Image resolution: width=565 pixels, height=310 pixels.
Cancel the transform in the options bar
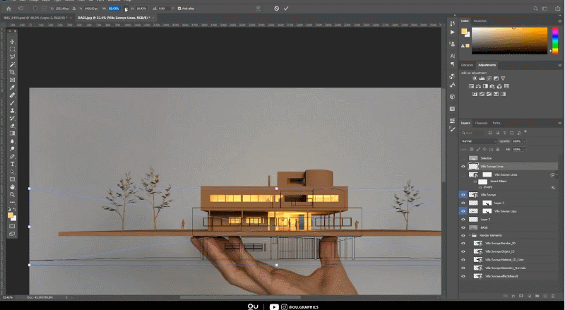click(x=276, y=8)
